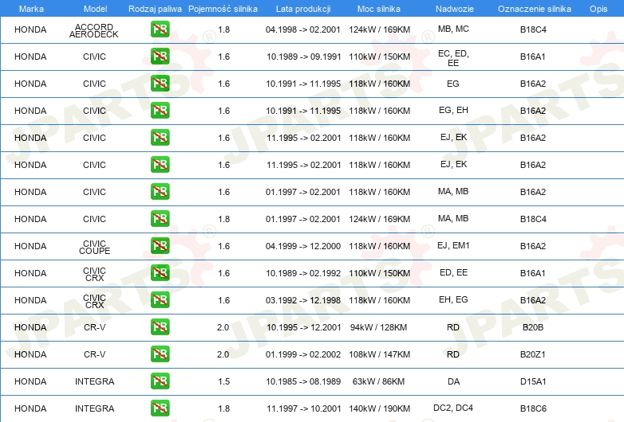Screen dimensions: 624x422
Task: Click body code EJ, EM1
Action: click(x=453, y=245)
